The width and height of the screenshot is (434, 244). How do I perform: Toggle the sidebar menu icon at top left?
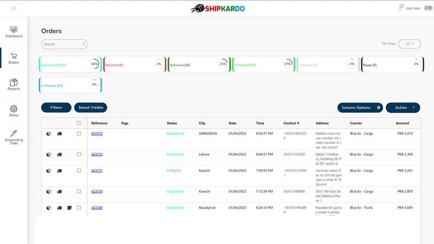coord(14,9)
